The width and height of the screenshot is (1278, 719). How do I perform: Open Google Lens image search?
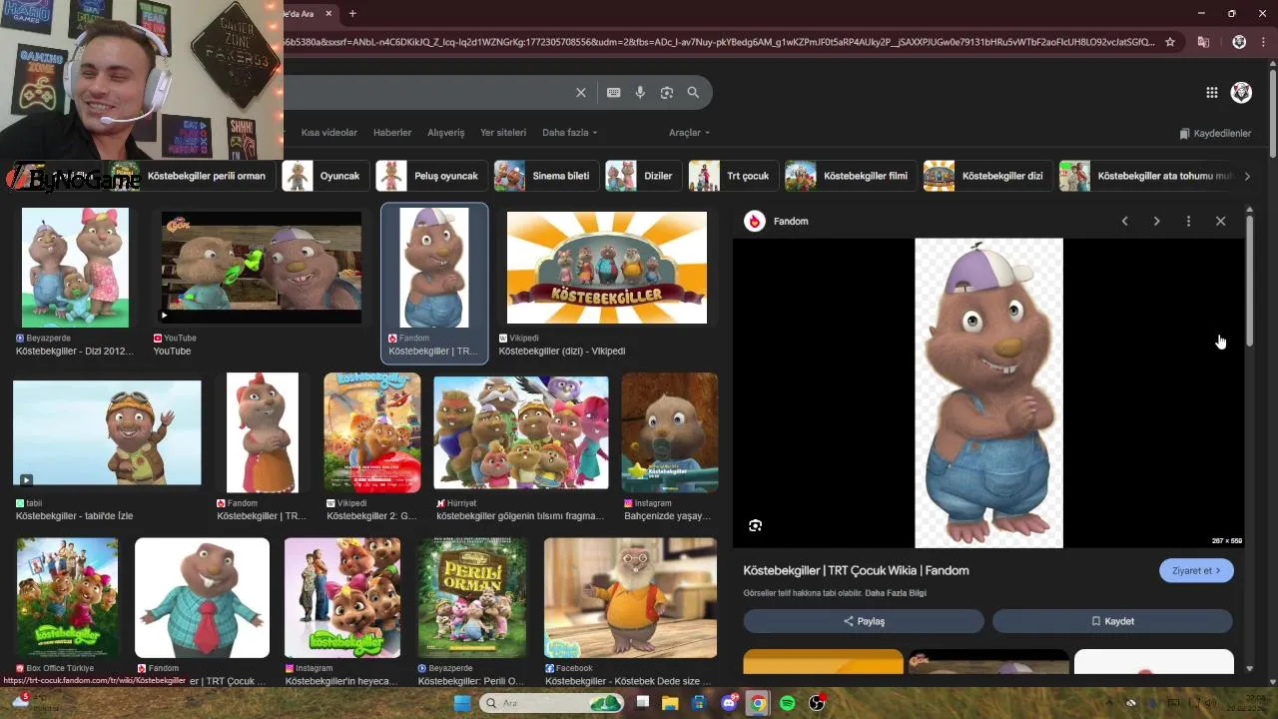(x=667, y=93)
